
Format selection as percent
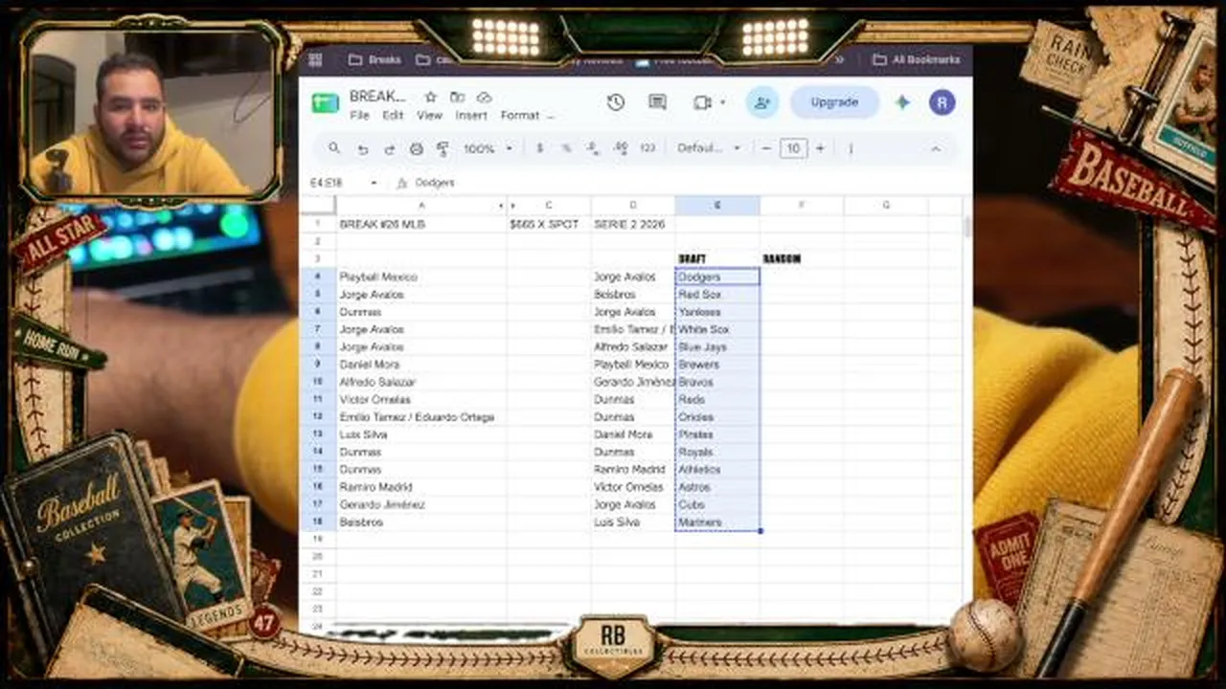(x=566, y=148)
